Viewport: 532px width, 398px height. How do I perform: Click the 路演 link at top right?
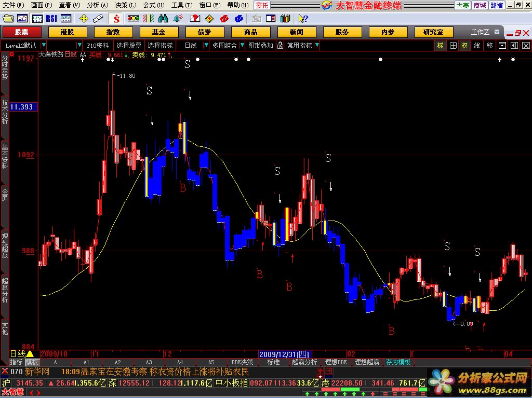pyautogui.click(x=497, y=5)
